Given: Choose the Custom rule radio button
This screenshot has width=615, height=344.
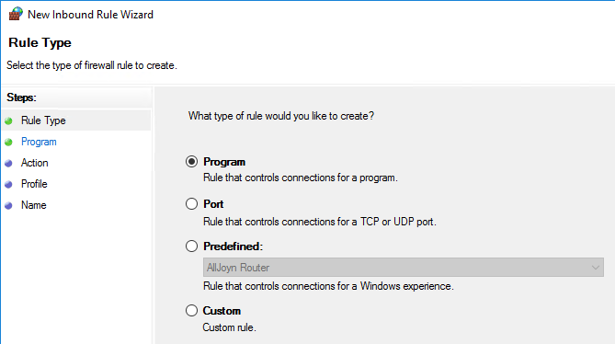Looking at the screenshot, I should coord(191,311).
